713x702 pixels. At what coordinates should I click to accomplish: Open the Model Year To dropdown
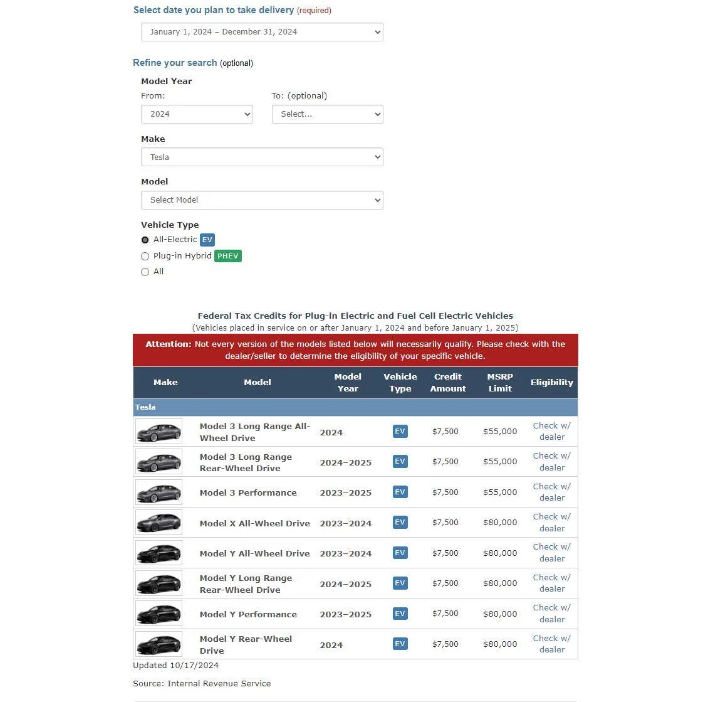coord(328,114)
